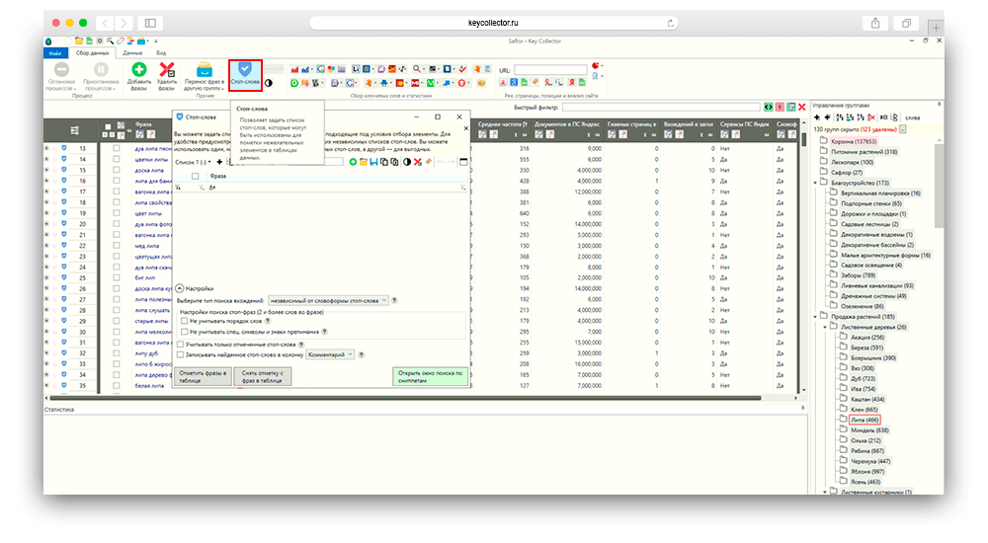
Task: Collapse the Лиственные деревья tree node
Action: tap(825, 327)
